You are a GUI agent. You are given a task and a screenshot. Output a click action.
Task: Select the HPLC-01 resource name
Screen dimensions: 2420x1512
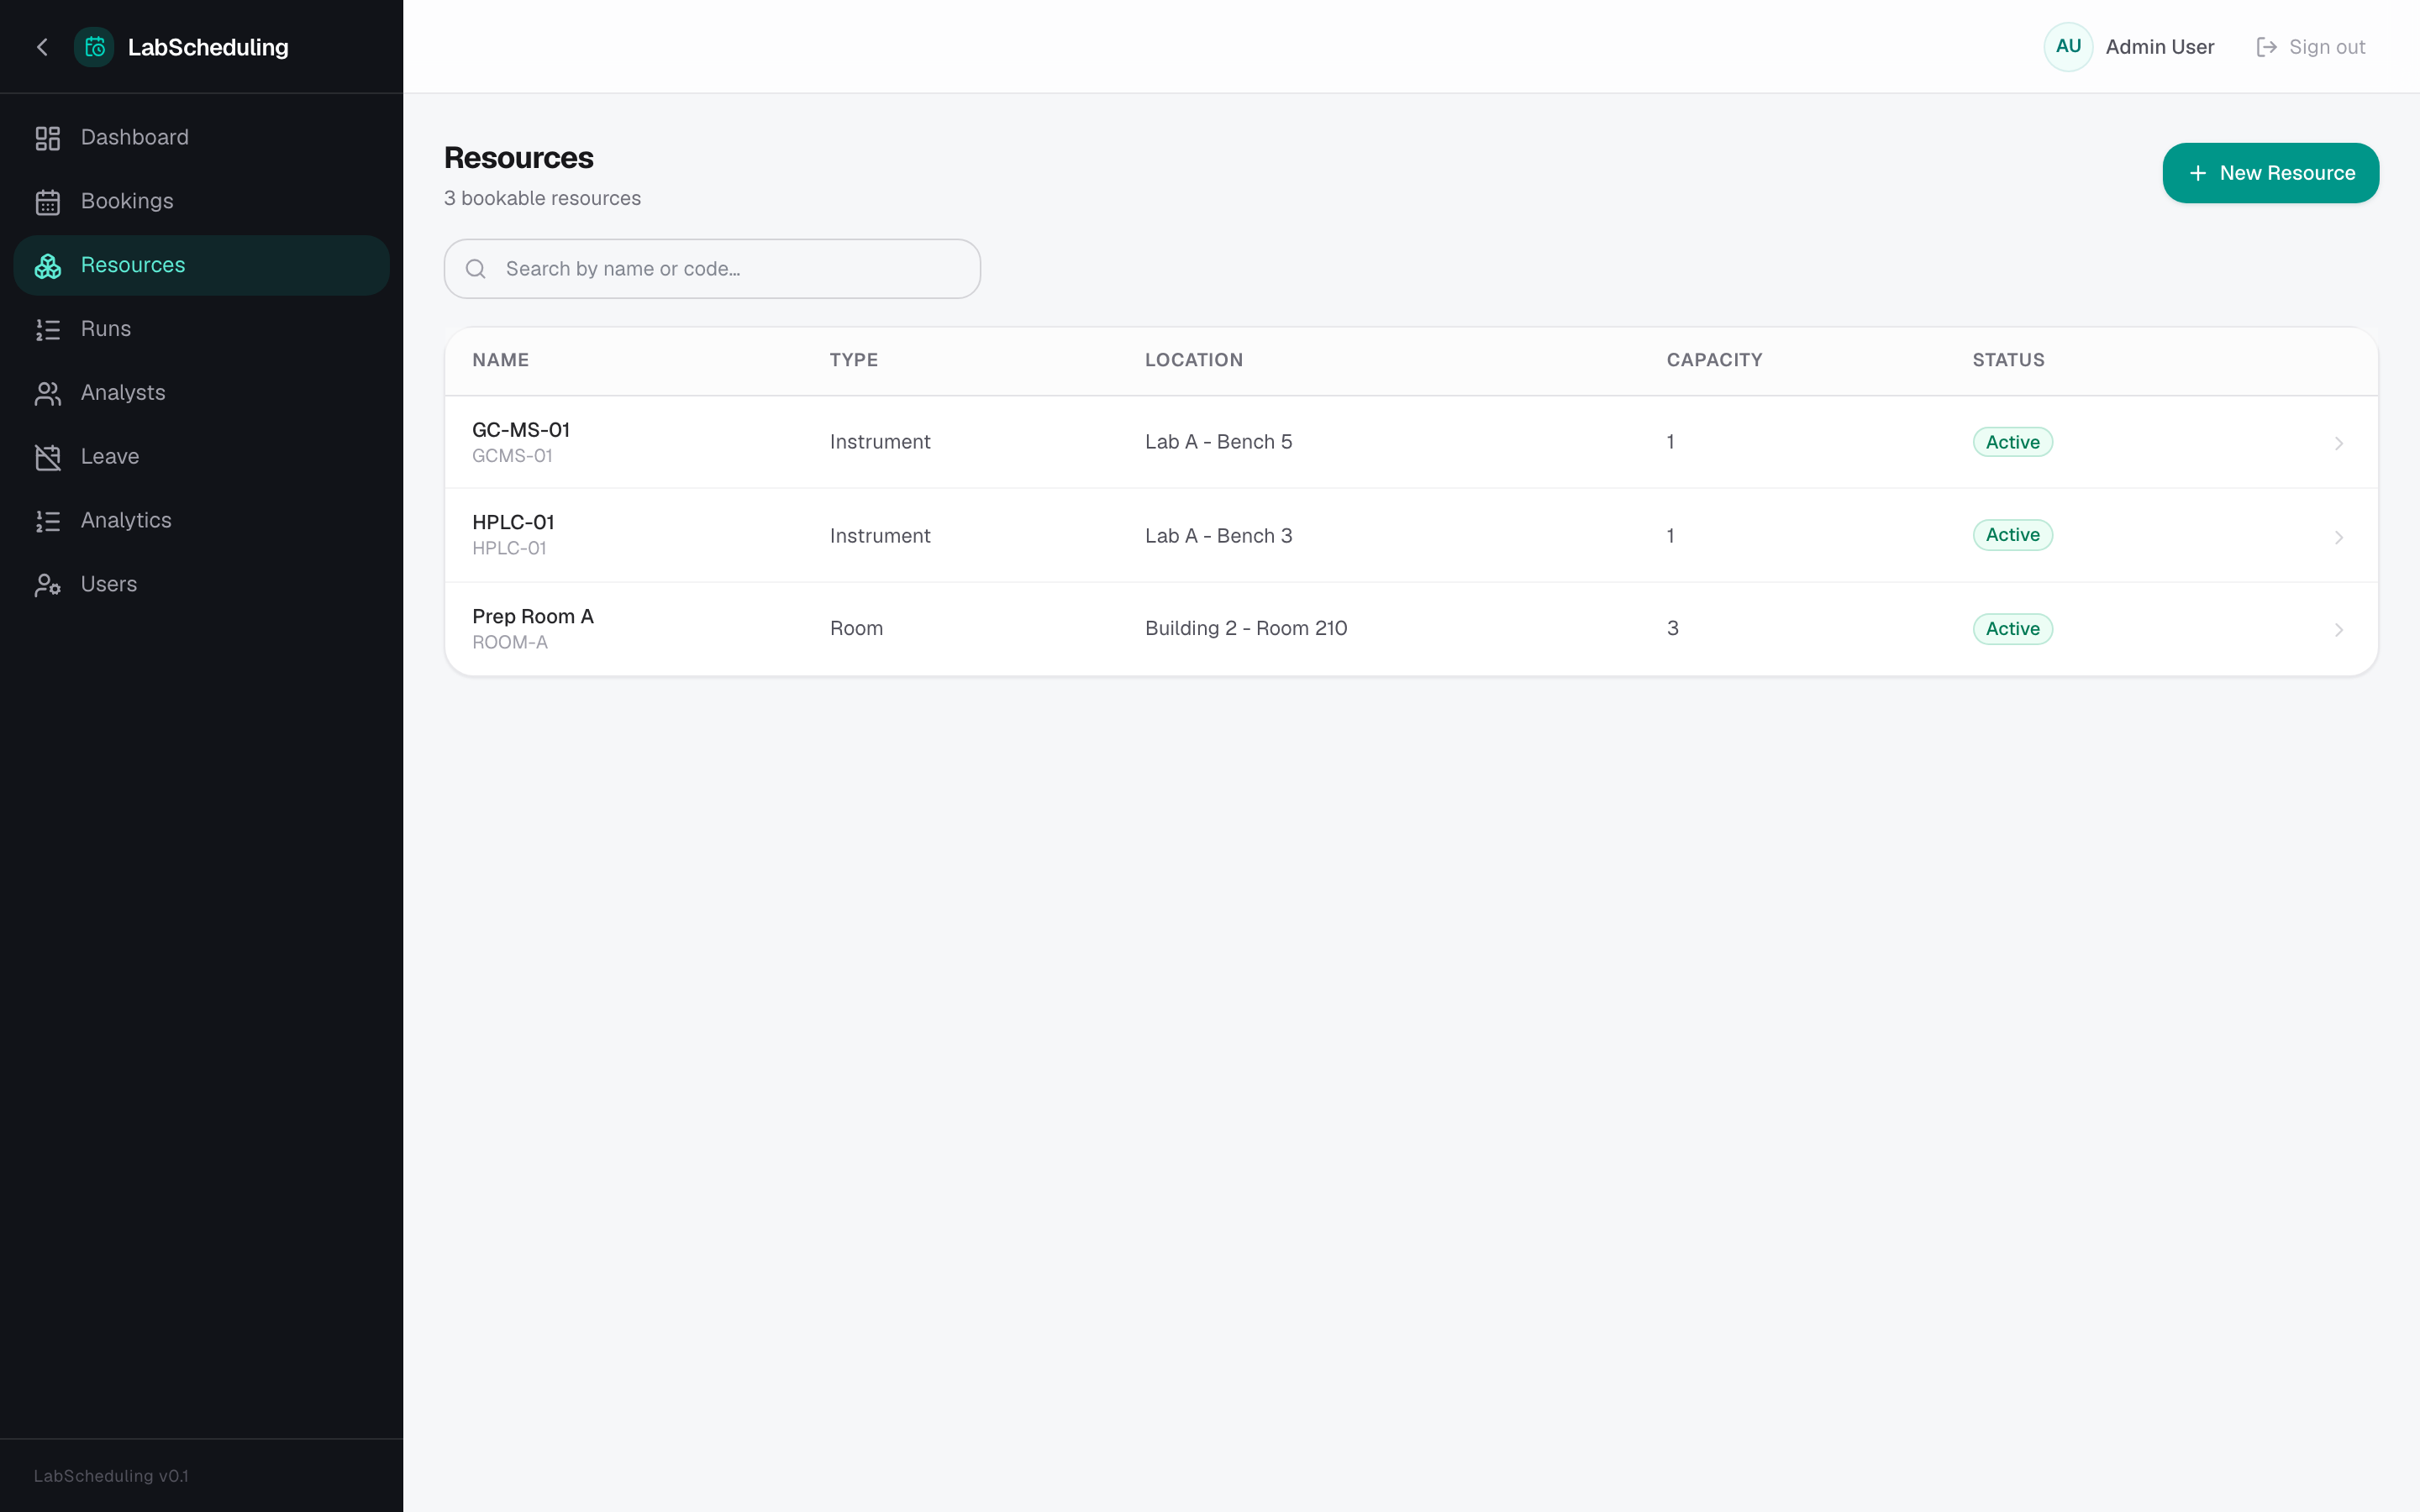click(x=513, y=522)
